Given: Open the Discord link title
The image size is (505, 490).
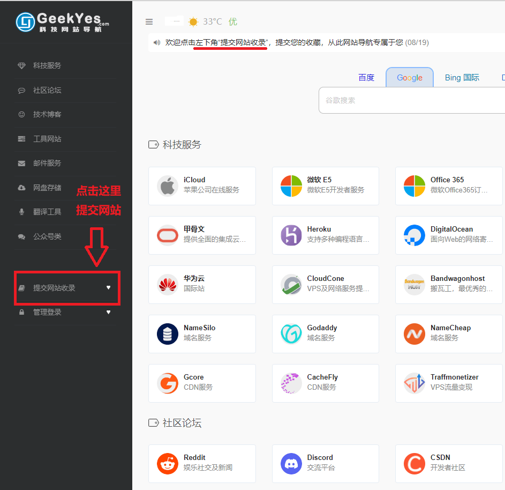Looking at the screenshot, I should pyautogui.click(x=320, y=457).
